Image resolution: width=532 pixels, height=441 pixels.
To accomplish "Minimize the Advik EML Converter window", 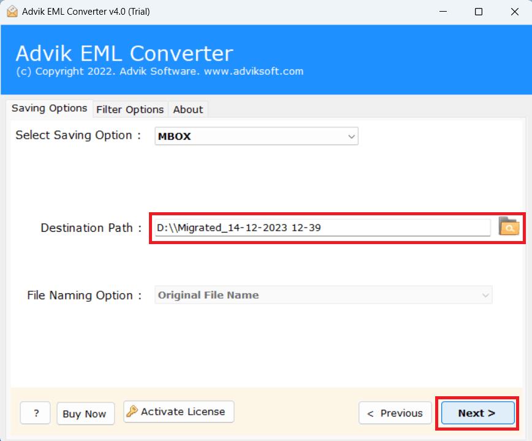I will coord(443,12).
